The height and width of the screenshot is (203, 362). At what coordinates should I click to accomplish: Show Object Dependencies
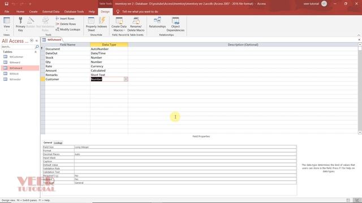[175, 24]
